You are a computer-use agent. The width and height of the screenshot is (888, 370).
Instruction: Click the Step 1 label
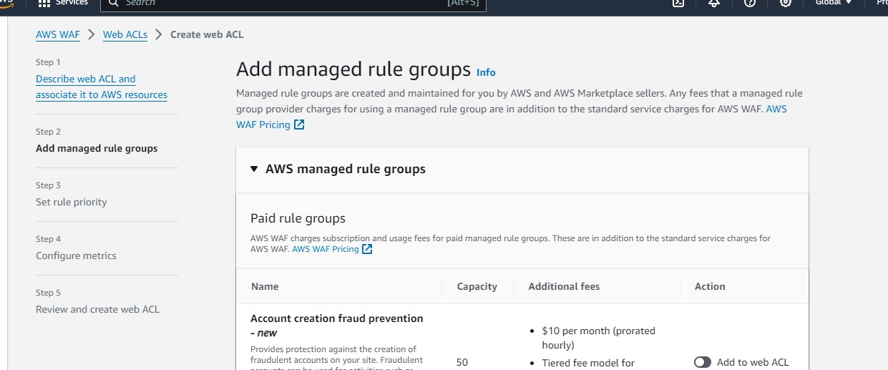48,62
